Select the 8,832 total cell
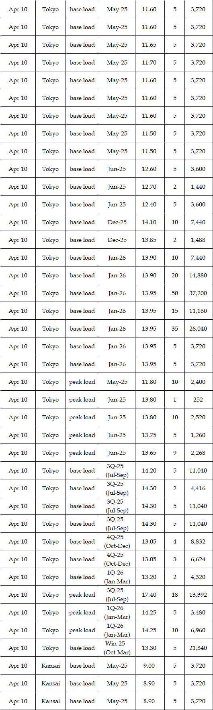213x710 pixels. coord(198,541)
